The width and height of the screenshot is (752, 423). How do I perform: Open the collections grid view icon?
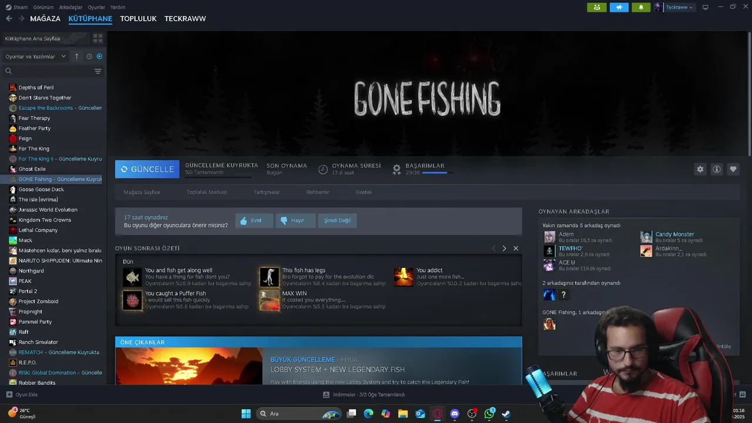tap(98, 38)
